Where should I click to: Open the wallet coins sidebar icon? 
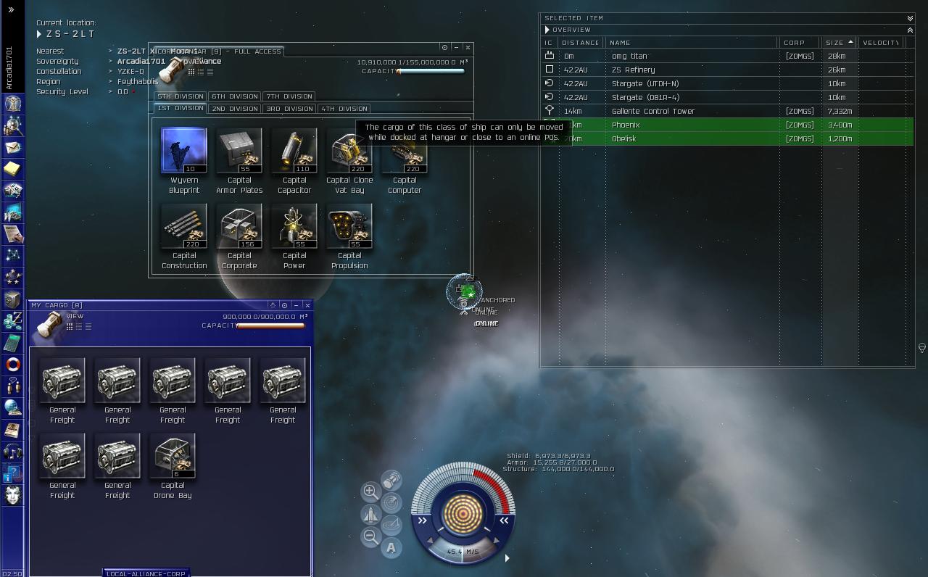[x=13, y=321]
